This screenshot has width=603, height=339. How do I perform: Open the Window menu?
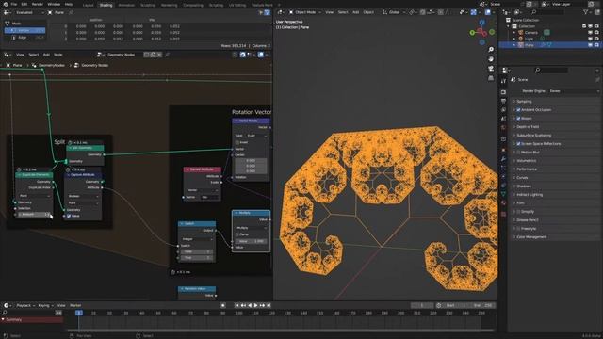pos(54,4)
